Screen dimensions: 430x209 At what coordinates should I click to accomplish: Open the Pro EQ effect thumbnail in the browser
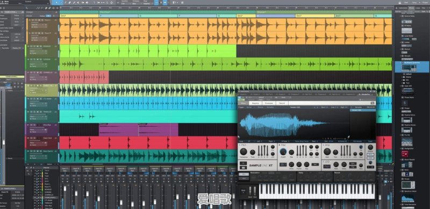click(407, 142)
